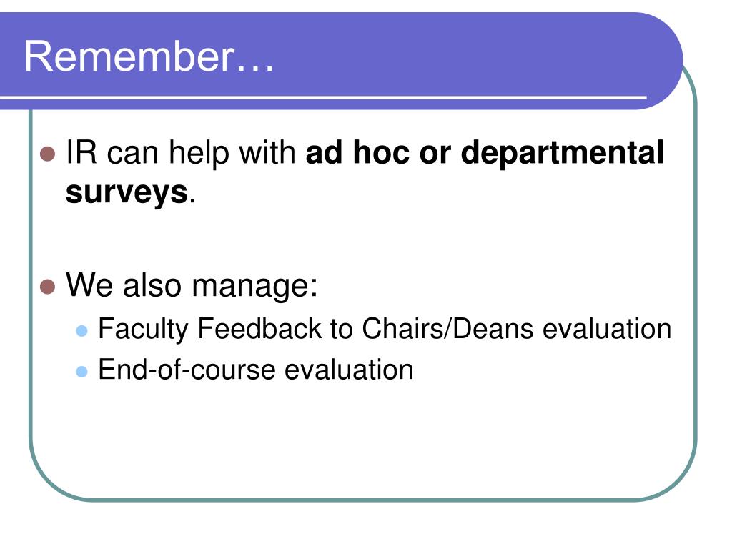
Task: Click the text "IR can help with"
Action: point(181,152)
